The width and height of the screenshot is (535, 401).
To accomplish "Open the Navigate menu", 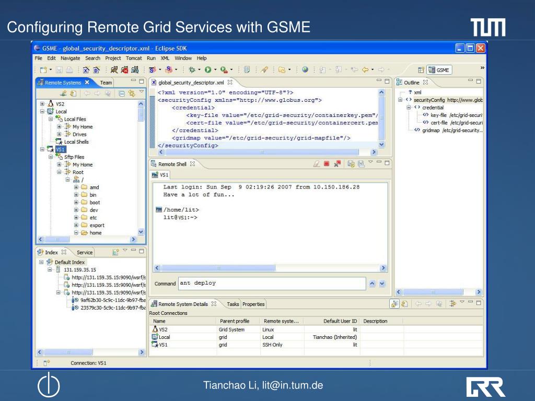I will click(x=71, y=58).
